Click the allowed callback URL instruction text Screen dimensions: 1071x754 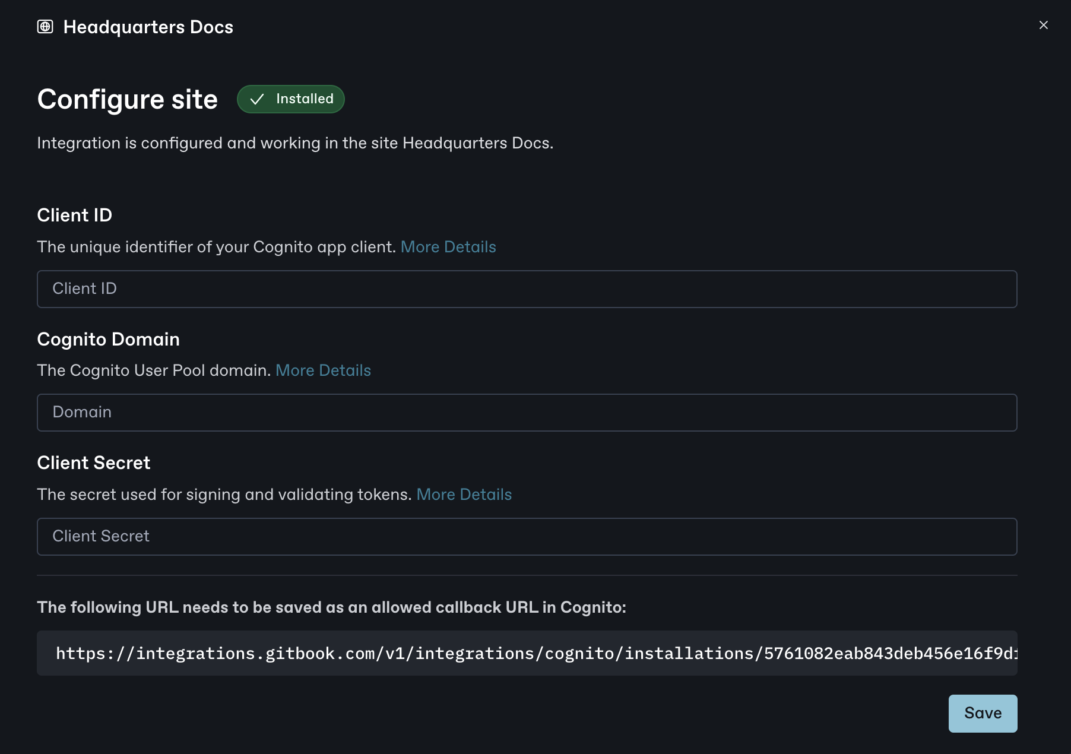pyautogui.click(x=331, y=607)
